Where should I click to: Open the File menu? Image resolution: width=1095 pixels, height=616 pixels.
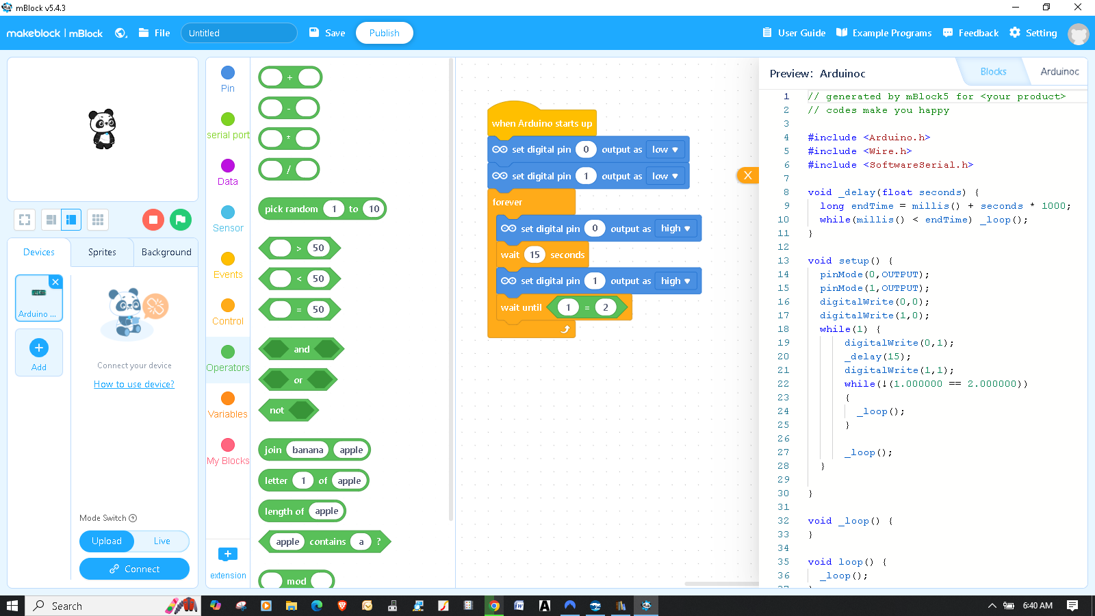[x=155, y=33]
